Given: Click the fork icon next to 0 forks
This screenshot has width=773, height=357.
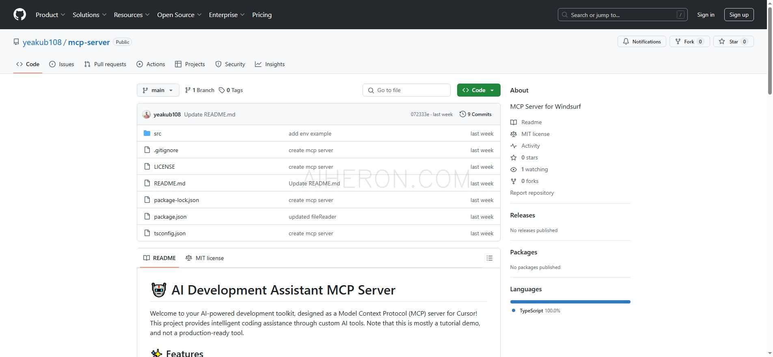Looking at the screenshot, I should pos(514,181).
